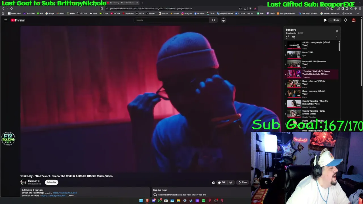This screenshot has width=363, height=204.
Task: Open 1TakeJay channel avatar
Action: coord(23,182)
